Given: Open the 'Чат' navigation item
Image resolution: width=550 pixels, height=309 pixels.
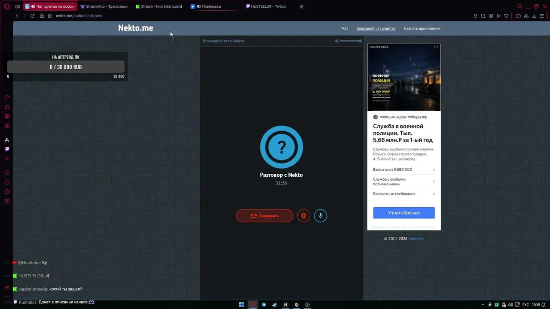Looking at the screenshot, I should point(345,28).
